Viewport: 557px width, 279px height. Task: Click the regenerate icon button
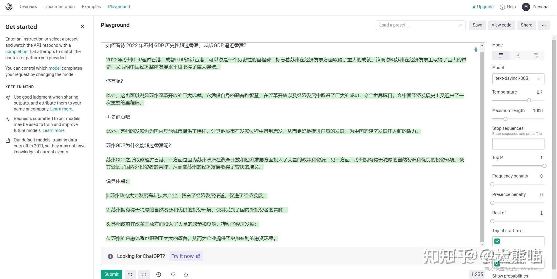point(144,275)
